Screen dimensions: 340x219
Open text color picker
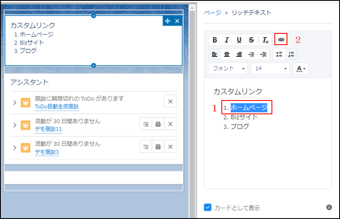click(x=301, y=68)
